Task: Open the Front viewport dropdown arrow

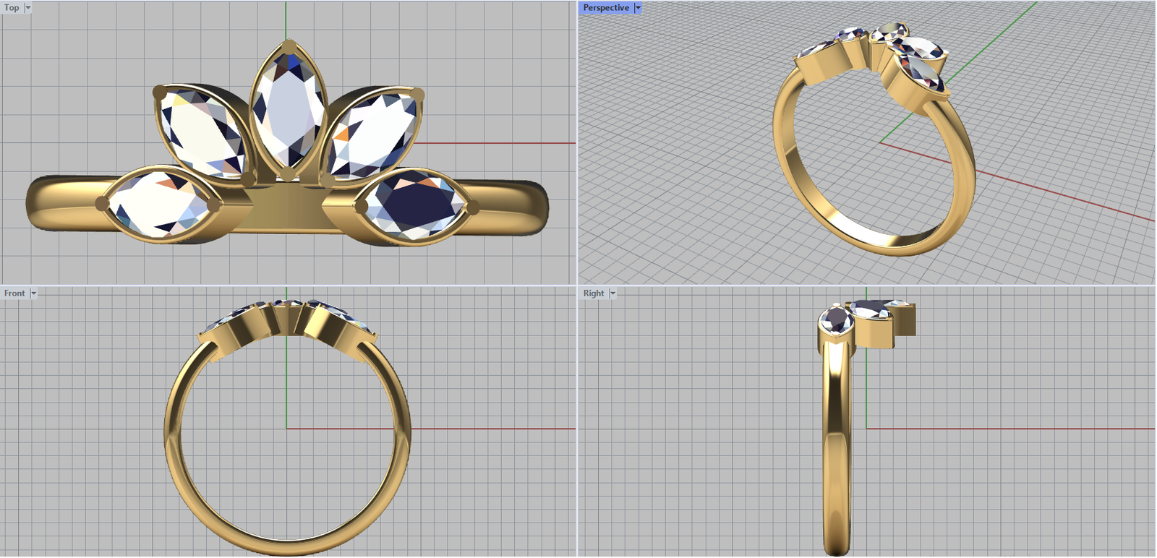Action: click(33, 293)
